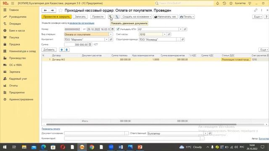Open Номенклатура и склад section
The width and height of the screenshot is (269, 151).
(22, 51)
